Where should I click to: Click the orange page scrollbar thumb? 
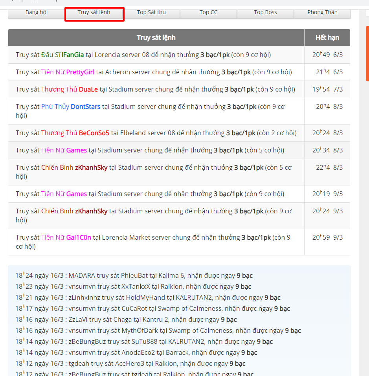click(367, 53)
